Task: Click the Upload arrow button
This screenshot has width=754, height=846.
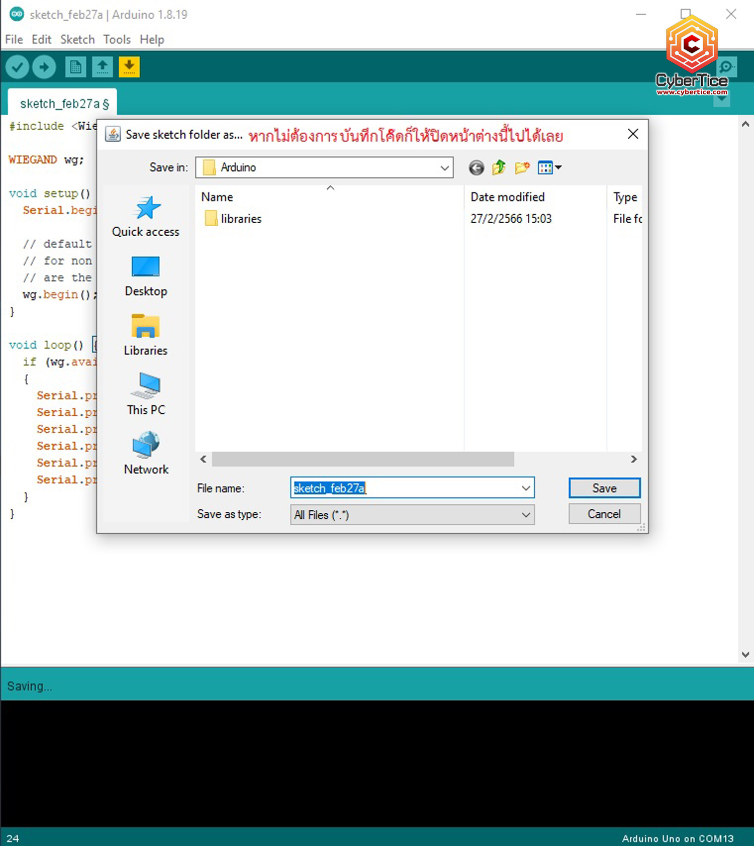Action: click(x=44, y=67)
